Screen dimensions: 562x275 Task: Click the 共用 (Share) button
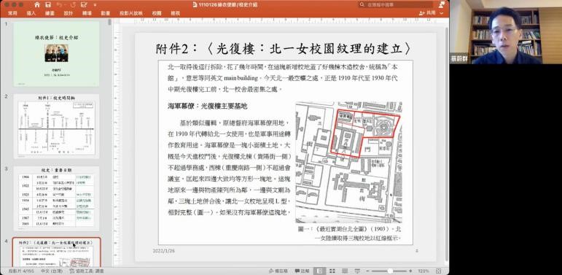tap(427, 13)
